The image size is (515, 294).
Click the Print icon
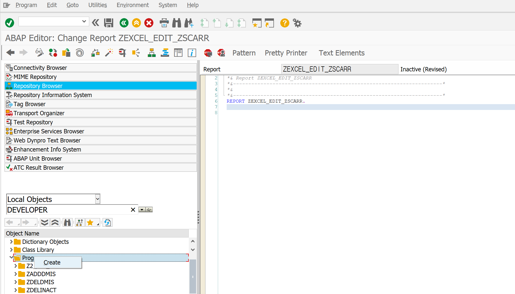[164, 23]
